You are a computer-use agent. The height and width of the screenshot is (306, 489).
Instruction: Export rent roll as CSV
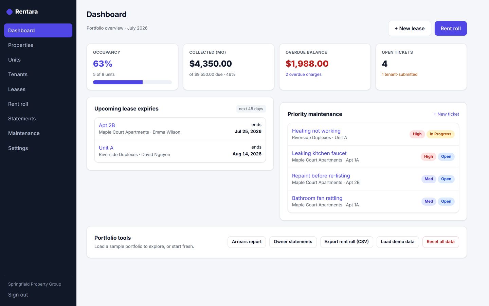tap(346, 242)
